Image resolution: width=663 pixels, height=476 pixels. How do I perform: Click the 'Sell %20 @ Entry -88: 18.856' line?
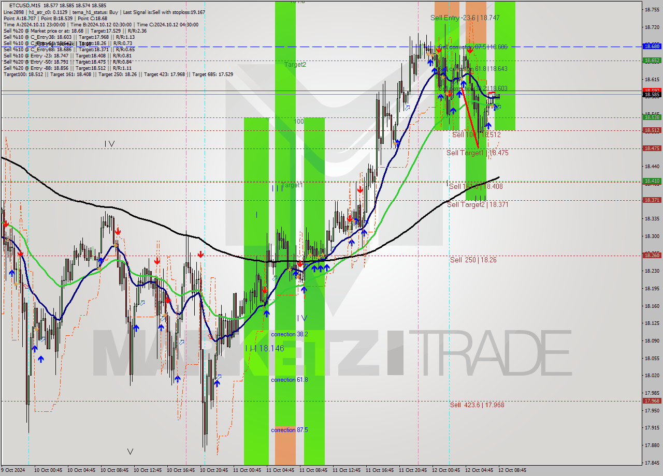click(x=67, y=68)
